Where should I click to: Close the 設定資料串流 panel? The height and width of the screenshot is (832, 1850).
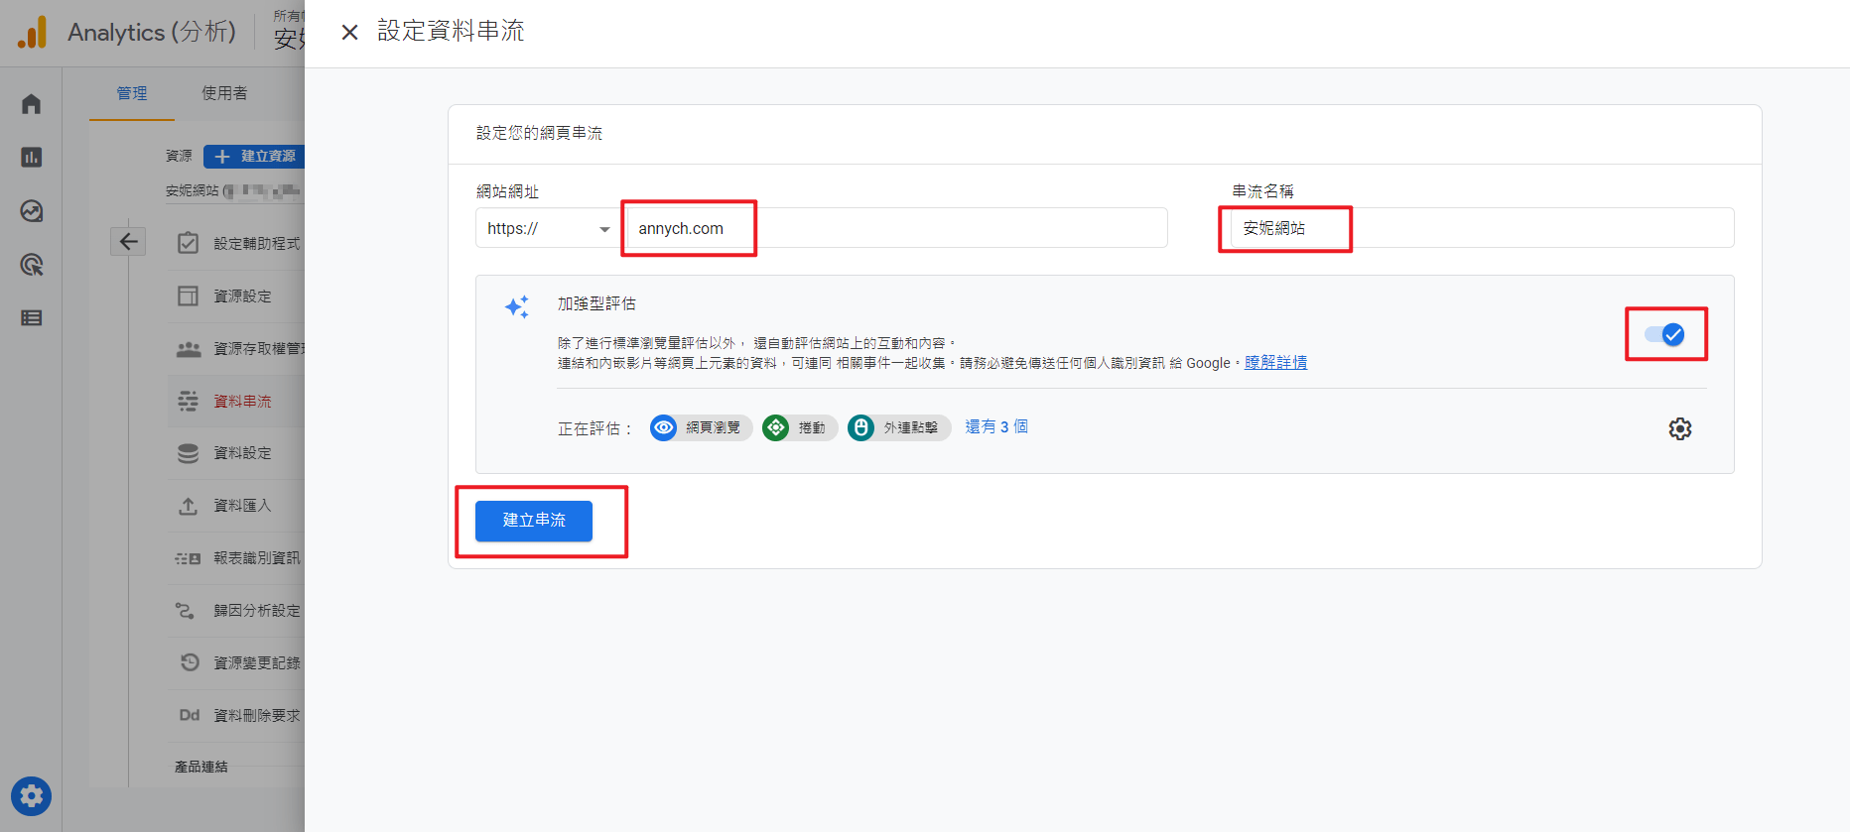pyautogui.click(x=349, y=33)
